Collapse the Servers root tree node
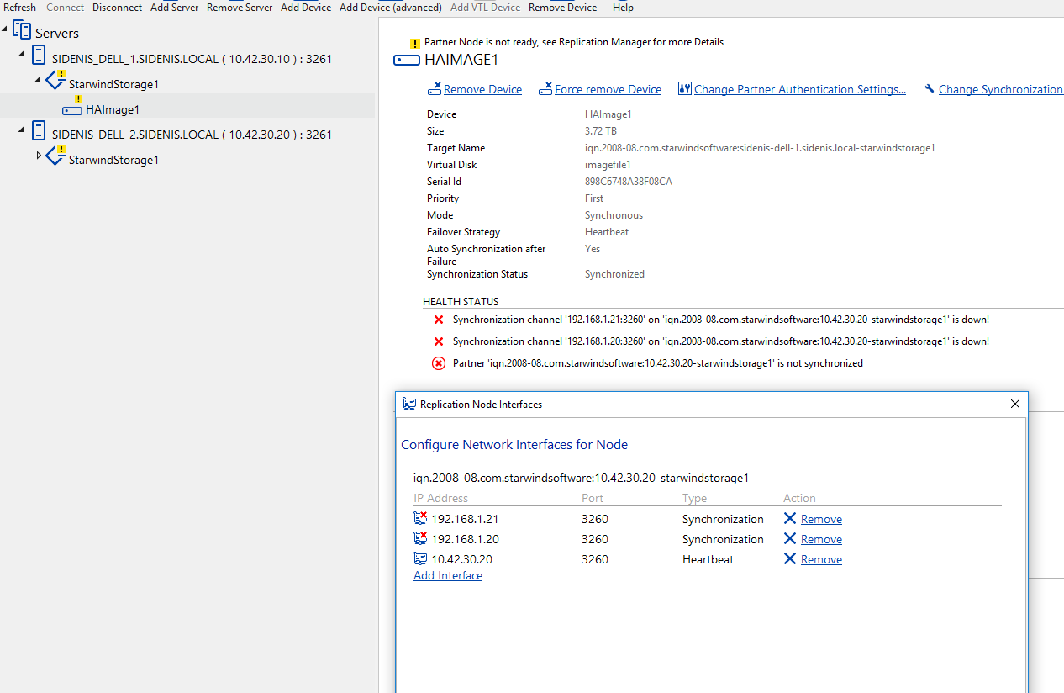The height and width of the screenshot is (693, 1064). tap(6, 29)
